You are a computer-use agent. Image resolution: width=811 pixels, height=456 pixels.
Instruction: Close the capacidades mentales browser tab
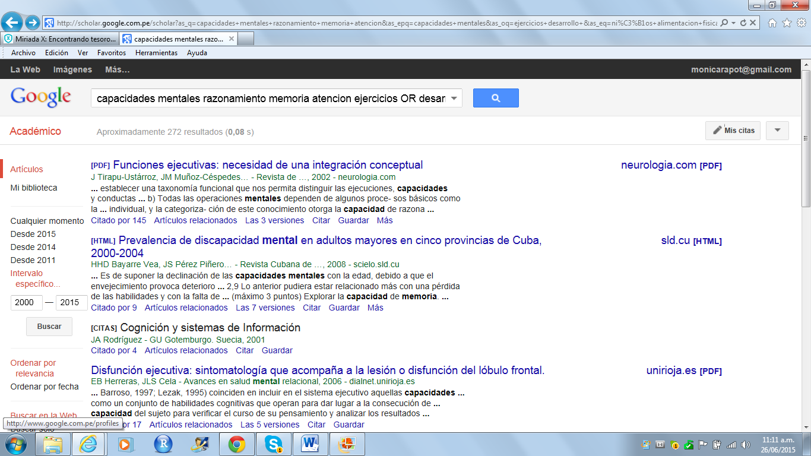coord(232,39)
